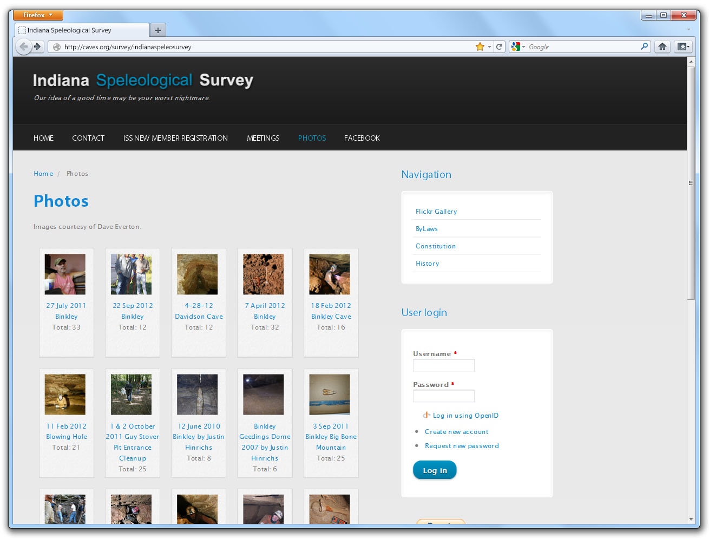Image resolution: width=709 pixels, height=539 pixels.
Task: Click the search magnifier icon
Action: tap(644, 47)
